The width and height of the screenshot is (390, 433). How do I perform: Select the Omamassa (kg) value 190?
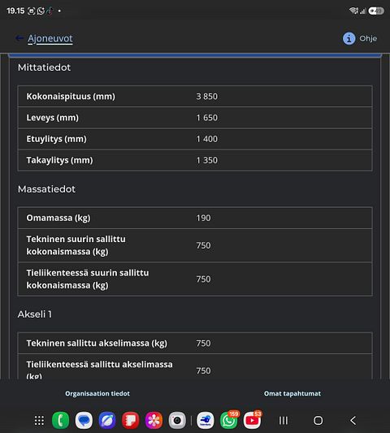pos(204,218)
